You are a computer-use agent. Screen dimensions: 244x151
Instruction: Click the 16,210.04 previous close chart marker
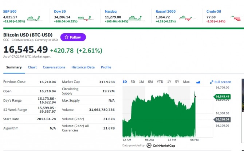click(x=222, y=119)
